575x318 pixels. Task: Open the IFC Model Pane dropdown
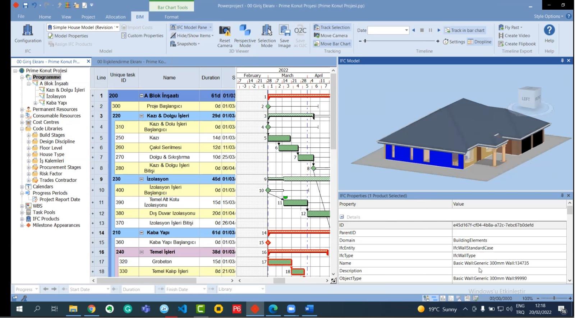(211, 27)
